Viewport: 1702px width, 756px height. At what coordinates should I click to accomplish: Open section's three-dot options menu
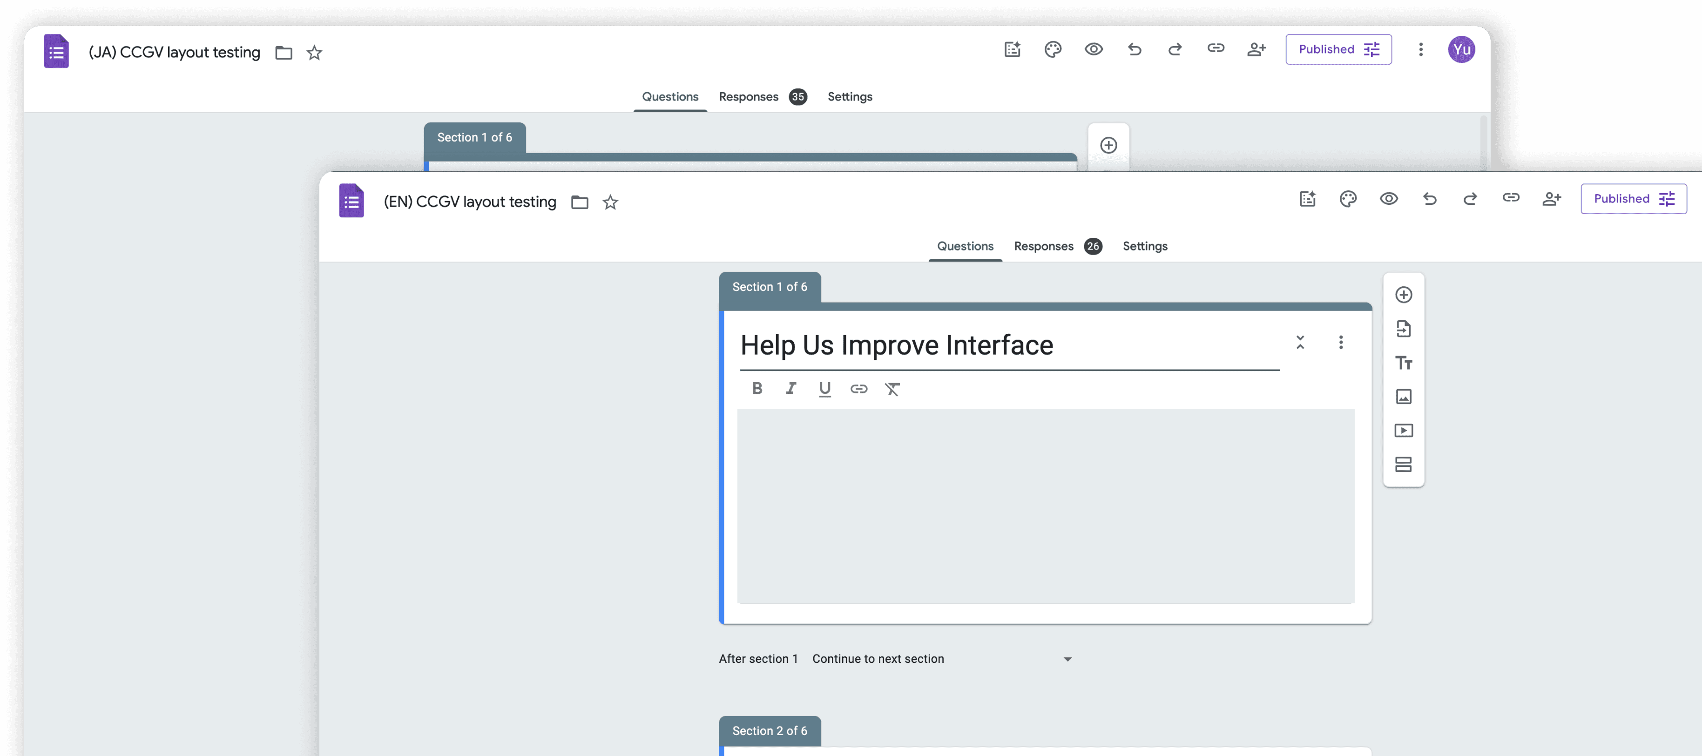pyautogui.click(x=1341, y=342)
